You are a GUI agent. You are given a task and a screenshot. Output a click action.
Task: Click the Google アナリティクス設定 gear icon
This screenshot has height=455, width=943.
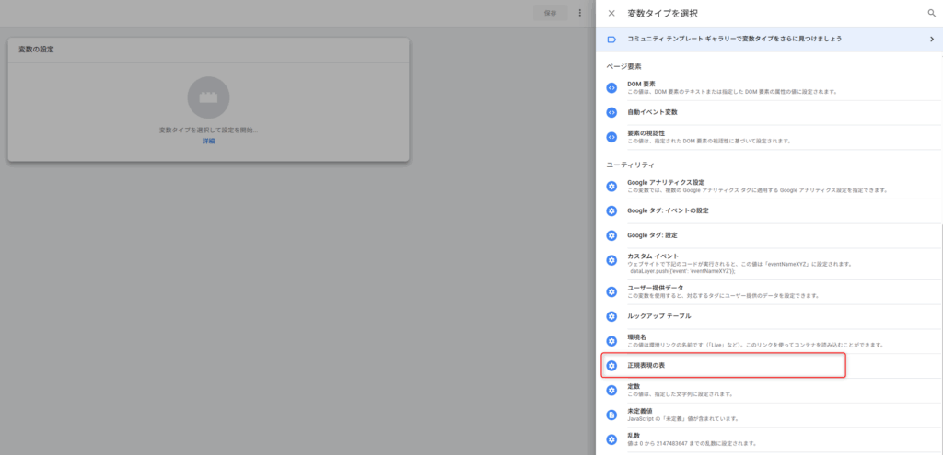(x=611, y=186)
